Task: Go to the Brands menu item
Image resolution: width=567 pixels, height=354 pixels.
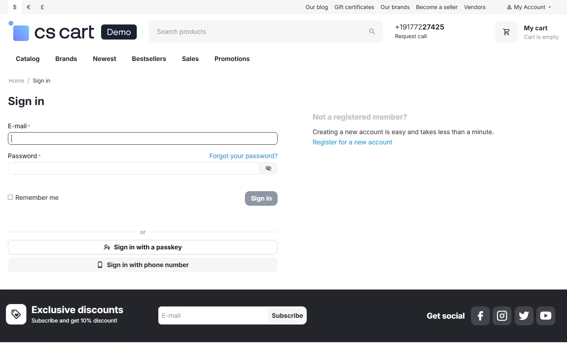Action: [x=66, y=59]
